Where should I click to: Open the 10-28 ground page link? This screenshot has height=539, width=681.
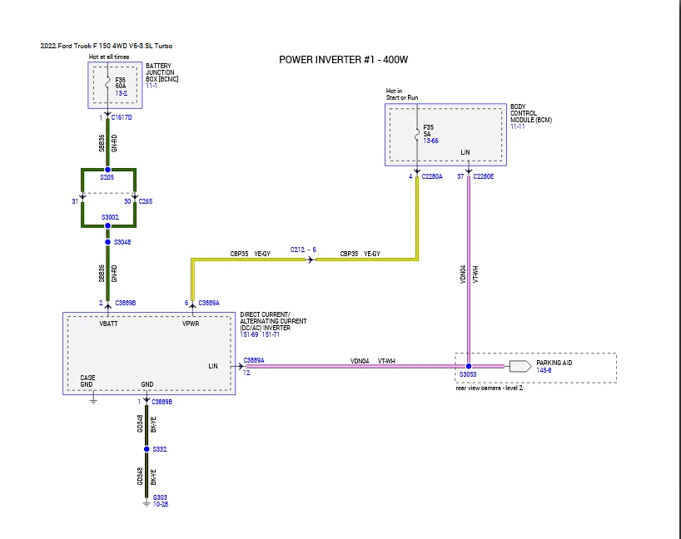(161, 504)
